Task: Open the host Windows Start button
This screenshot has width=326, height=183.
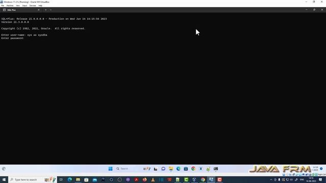Action: [x=4, y=179]
